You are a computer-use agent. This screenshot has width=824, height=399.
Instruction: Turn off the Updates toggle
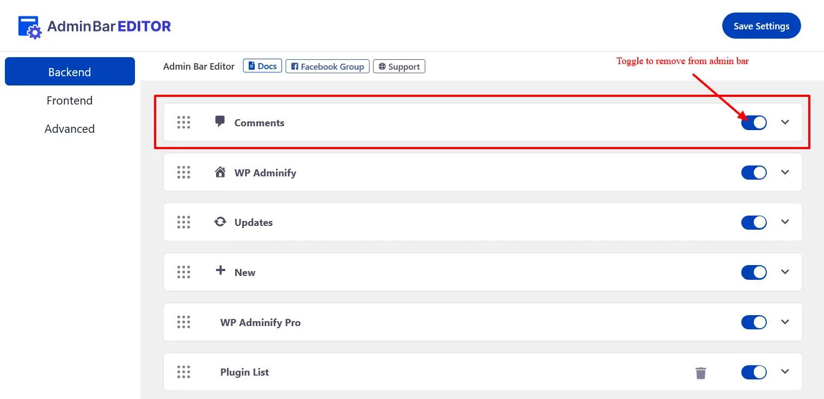[754, 222]
